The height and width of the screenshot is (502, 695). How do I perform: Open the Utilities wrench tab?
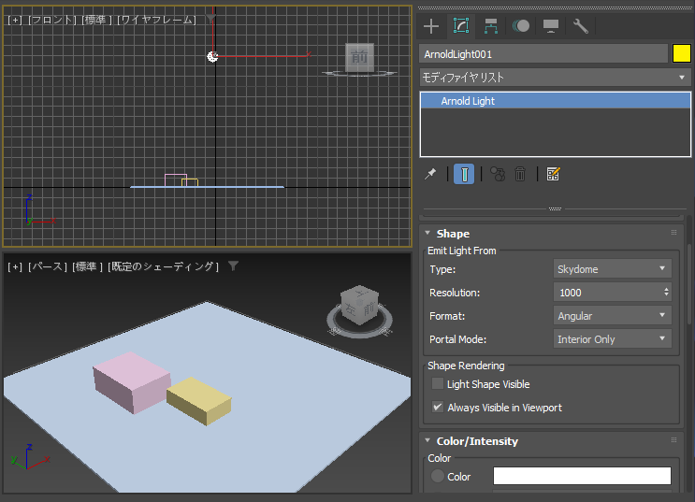[581, 26]
